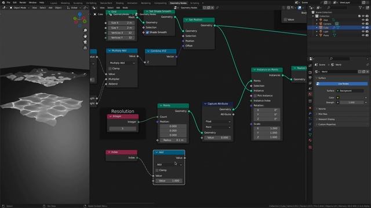Expand the Custom Properties panel
371x208 pixels.
[x=341, y=125]
